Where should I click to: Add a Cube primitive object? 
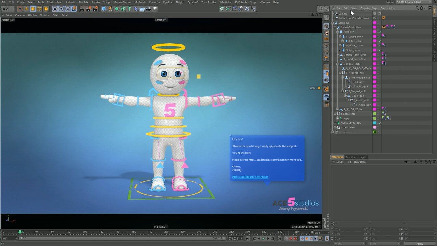click(x=104, y=9)
